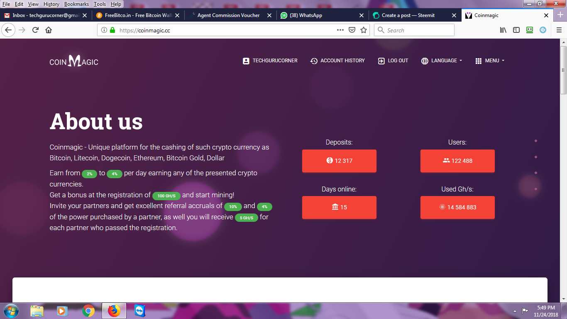Jump to the first page section dot
Viewport: 567px width, 319px height.
tap(536, 141)
